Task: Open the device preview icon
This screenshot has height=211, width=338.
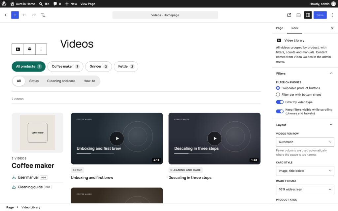Action: point(298,15)
